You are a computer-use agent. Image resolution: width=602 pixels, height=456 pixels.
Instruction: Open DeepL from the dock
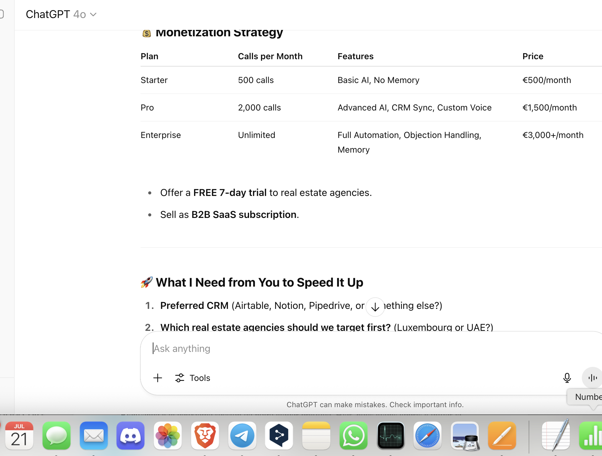coord(279,436)
